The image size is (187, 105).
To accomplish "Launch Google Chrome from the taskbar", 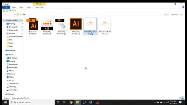I will (71, 102).
